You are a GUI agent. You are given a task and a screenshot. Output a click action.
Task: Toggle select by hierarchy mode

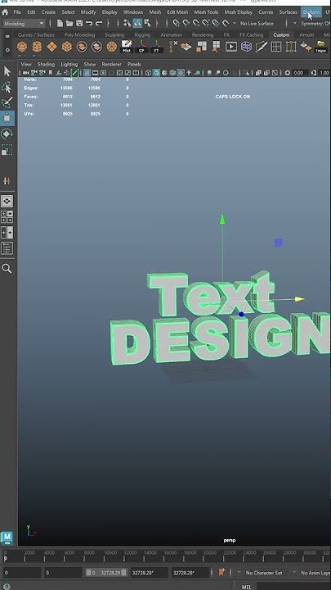pyautogui.click(x=127, y=23)
